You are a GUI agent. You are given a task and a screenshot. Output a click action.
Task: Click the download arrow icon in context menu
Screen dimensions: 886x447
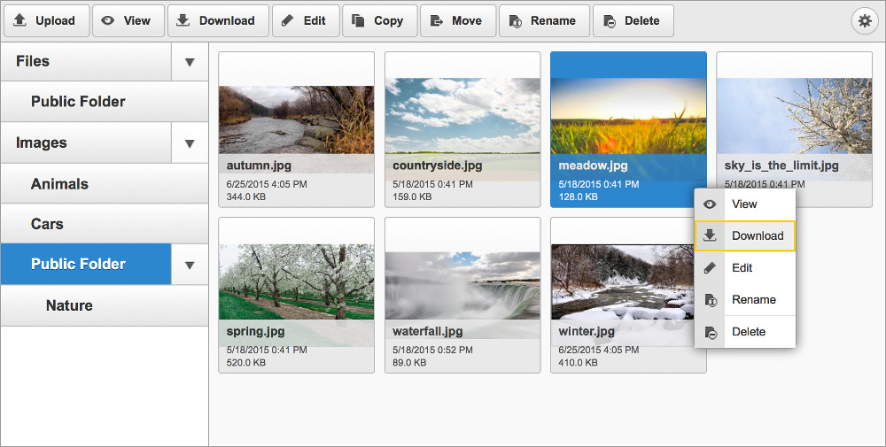tap(710, 236)
